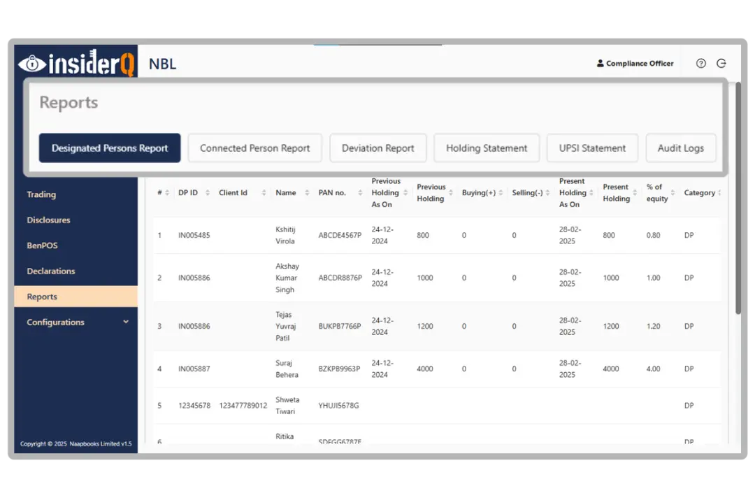The image size is (755, 498).
Task: Click the logout icon in header
Action: 721,63
